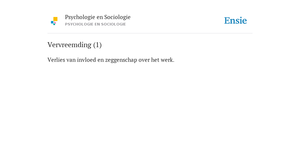Click the blue square in the logo
The image size is (300, 150).
(x=52, y=22)
